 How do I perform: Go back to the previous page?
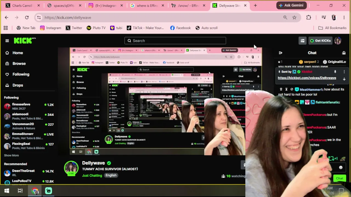[x=7, y=18]
